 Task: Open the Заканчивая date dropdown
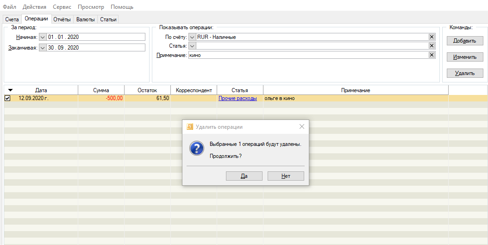tap(43, 48)
